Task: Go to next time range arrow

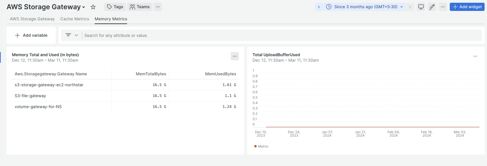Action: tap(410, 7)
